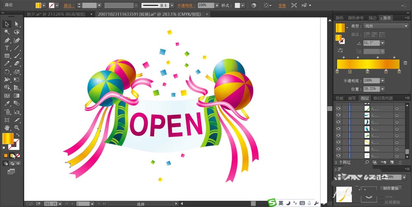412x207 pixels.
Task: Select the Eraser tool
Action: click(16, 64)
